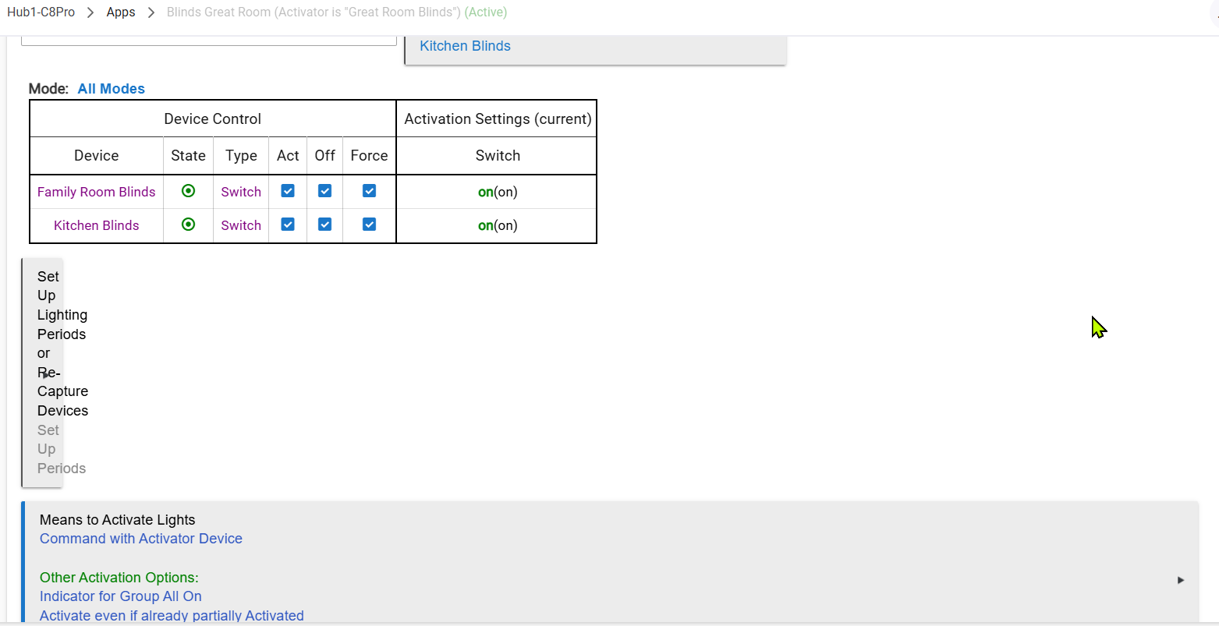1219x626 pixels.
Task: Expand the Means to Activate Lights section arrow
Action: (x=1181, y=580)
